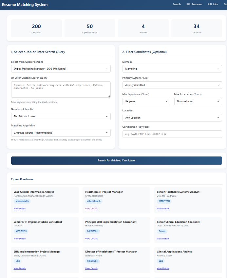The height and width of the screenshot is (278, 227).
Task: Click Northwestern Memorial Health System company text
Action: click(x=33, y=196)
